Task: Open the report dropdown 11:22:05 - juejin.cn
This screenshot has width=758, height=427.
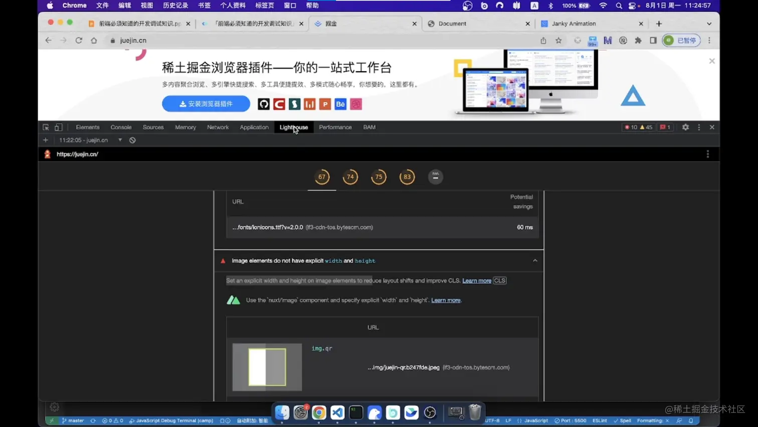Action: tap(90, 140)
